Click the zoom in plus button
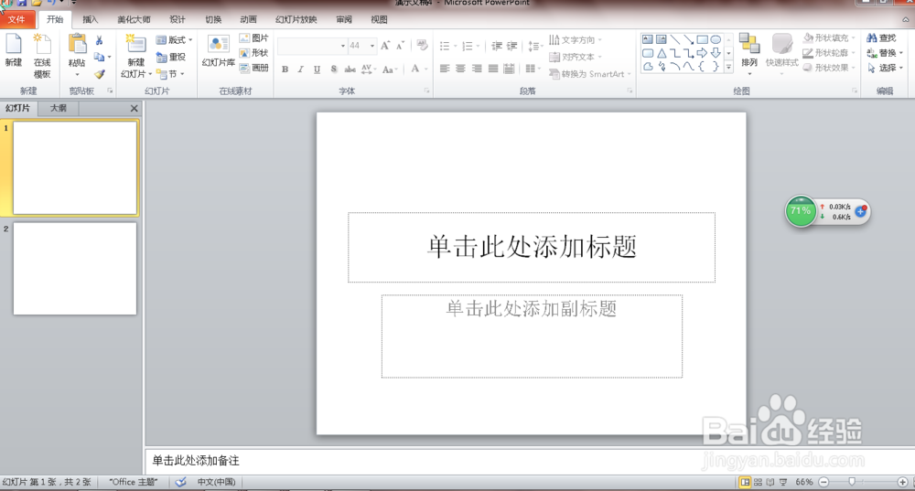This screenshot has height=491, width=915. pos(902,482)
